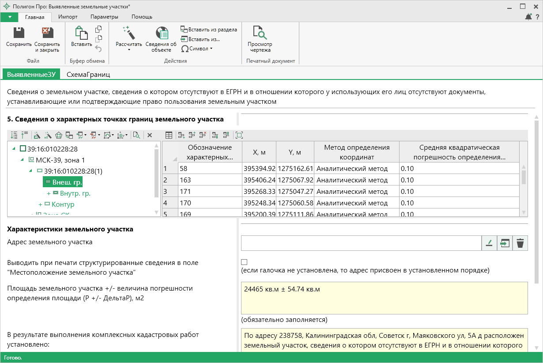Expand the Контур tree node

(x=40, y=204)
